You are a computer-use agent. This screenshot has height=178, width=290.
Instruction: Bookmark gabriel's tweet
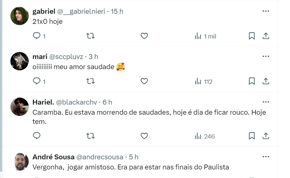252,36
